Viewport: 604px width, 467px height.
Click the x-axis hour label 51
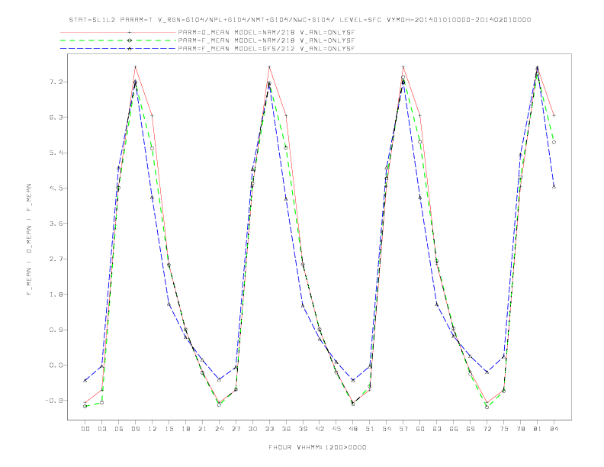click(x=370, y=429)
